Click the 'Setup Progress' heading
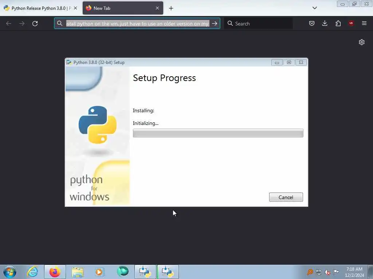The height and width of the screenshot is (279, 373). point(164,78)
